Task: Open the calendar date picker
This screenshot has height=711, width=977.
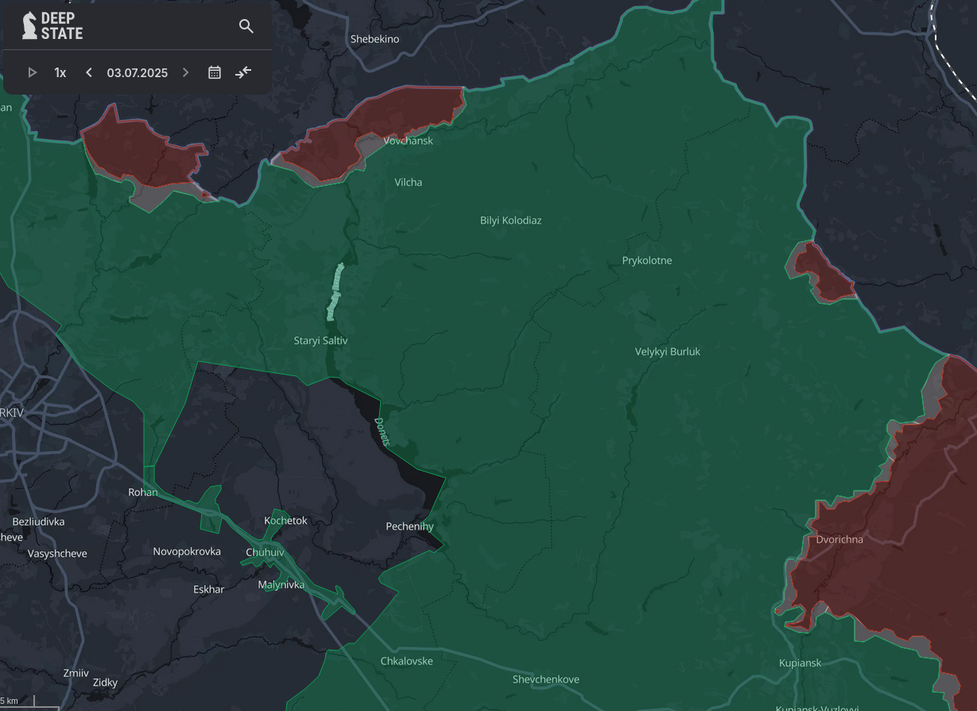Action: 215,72
